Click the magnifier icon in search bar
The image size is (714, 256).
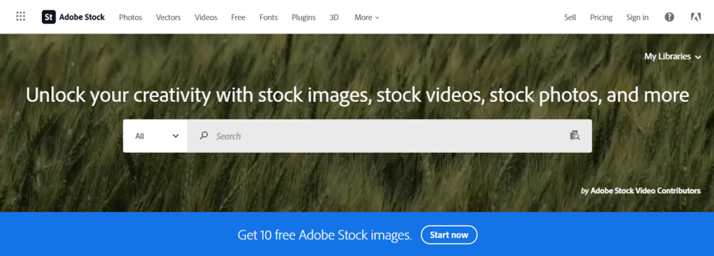pyautogui.click(x=204, y=135)
